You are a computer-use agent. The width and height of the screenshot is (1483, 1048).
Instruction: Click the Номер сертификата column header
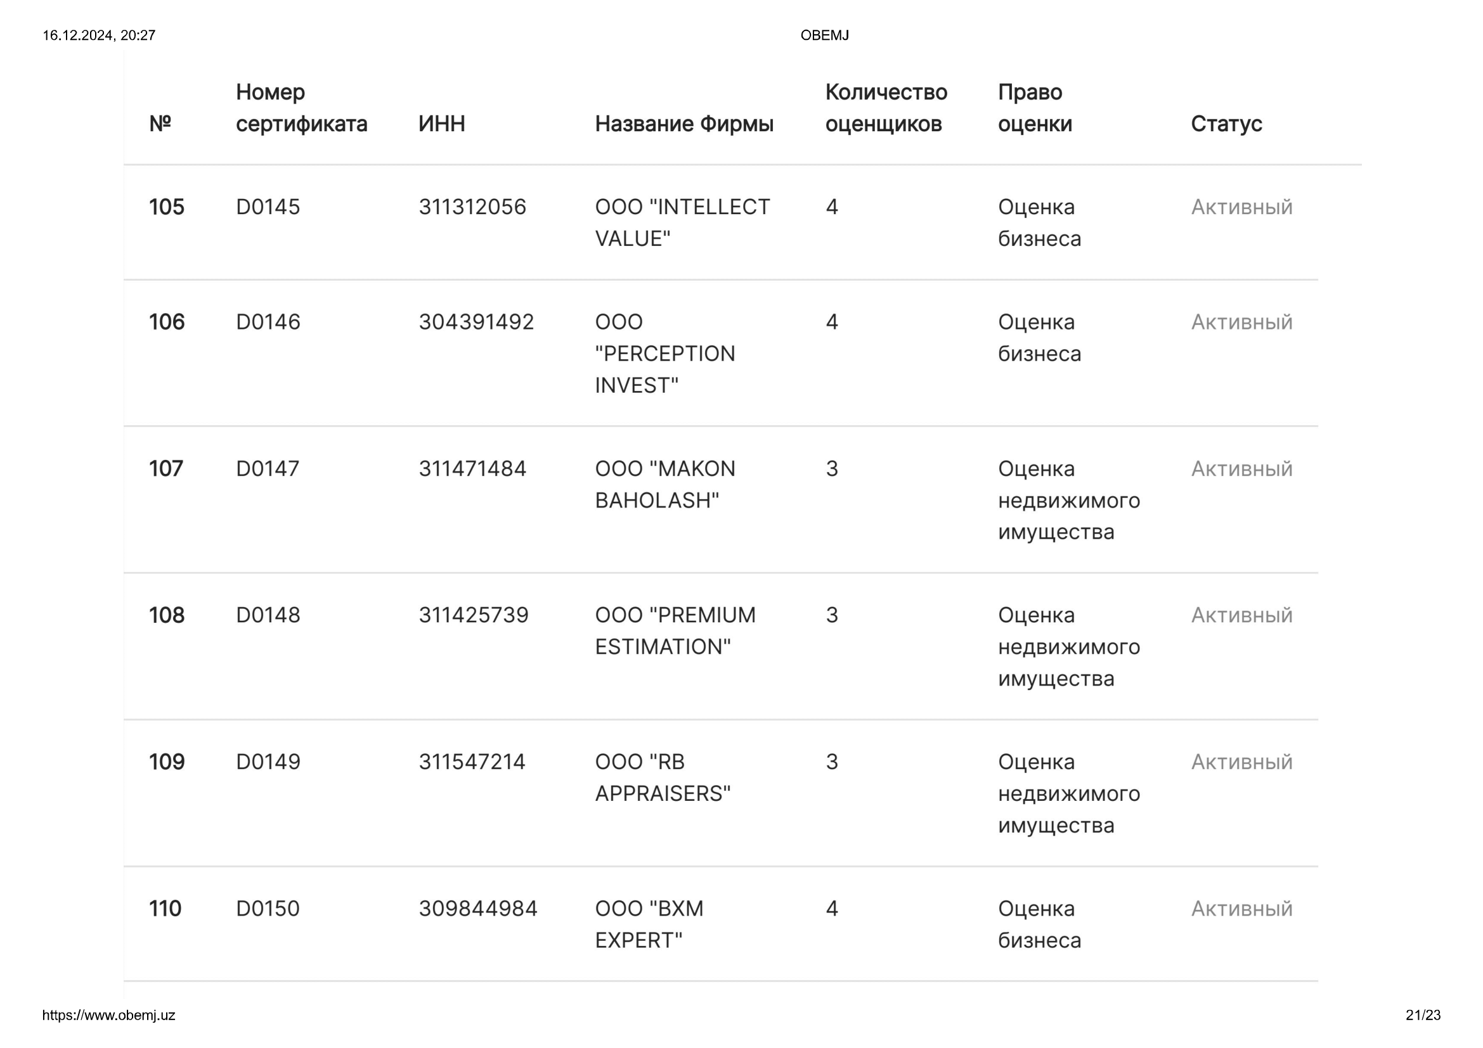pos(301,108)
